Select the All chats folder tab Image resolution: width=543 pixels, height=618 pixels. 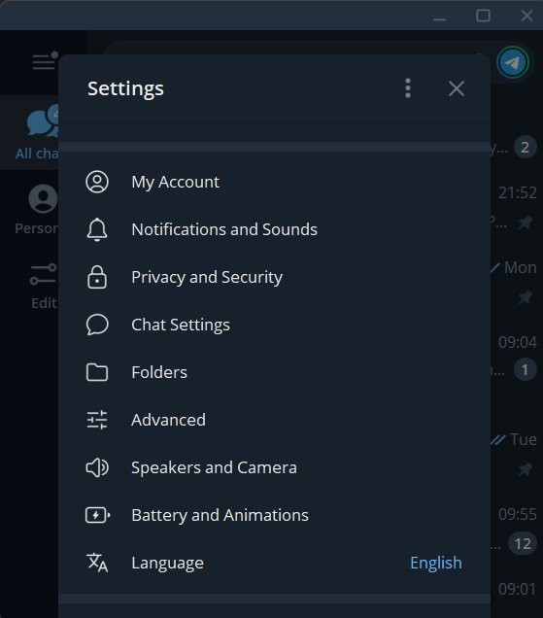pyautogui.click(x=29, y=132)
